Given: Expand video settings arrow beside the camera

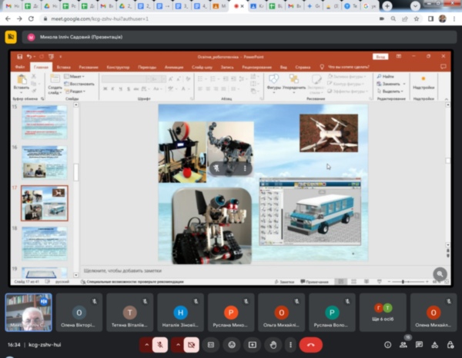Looking at the screenshot, I should [178, 345].
